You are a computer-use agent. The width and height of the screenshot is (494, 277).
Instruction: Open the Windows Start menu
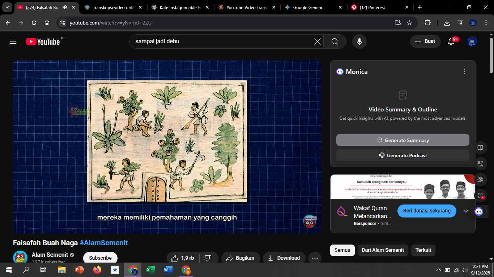click(8, 270)
